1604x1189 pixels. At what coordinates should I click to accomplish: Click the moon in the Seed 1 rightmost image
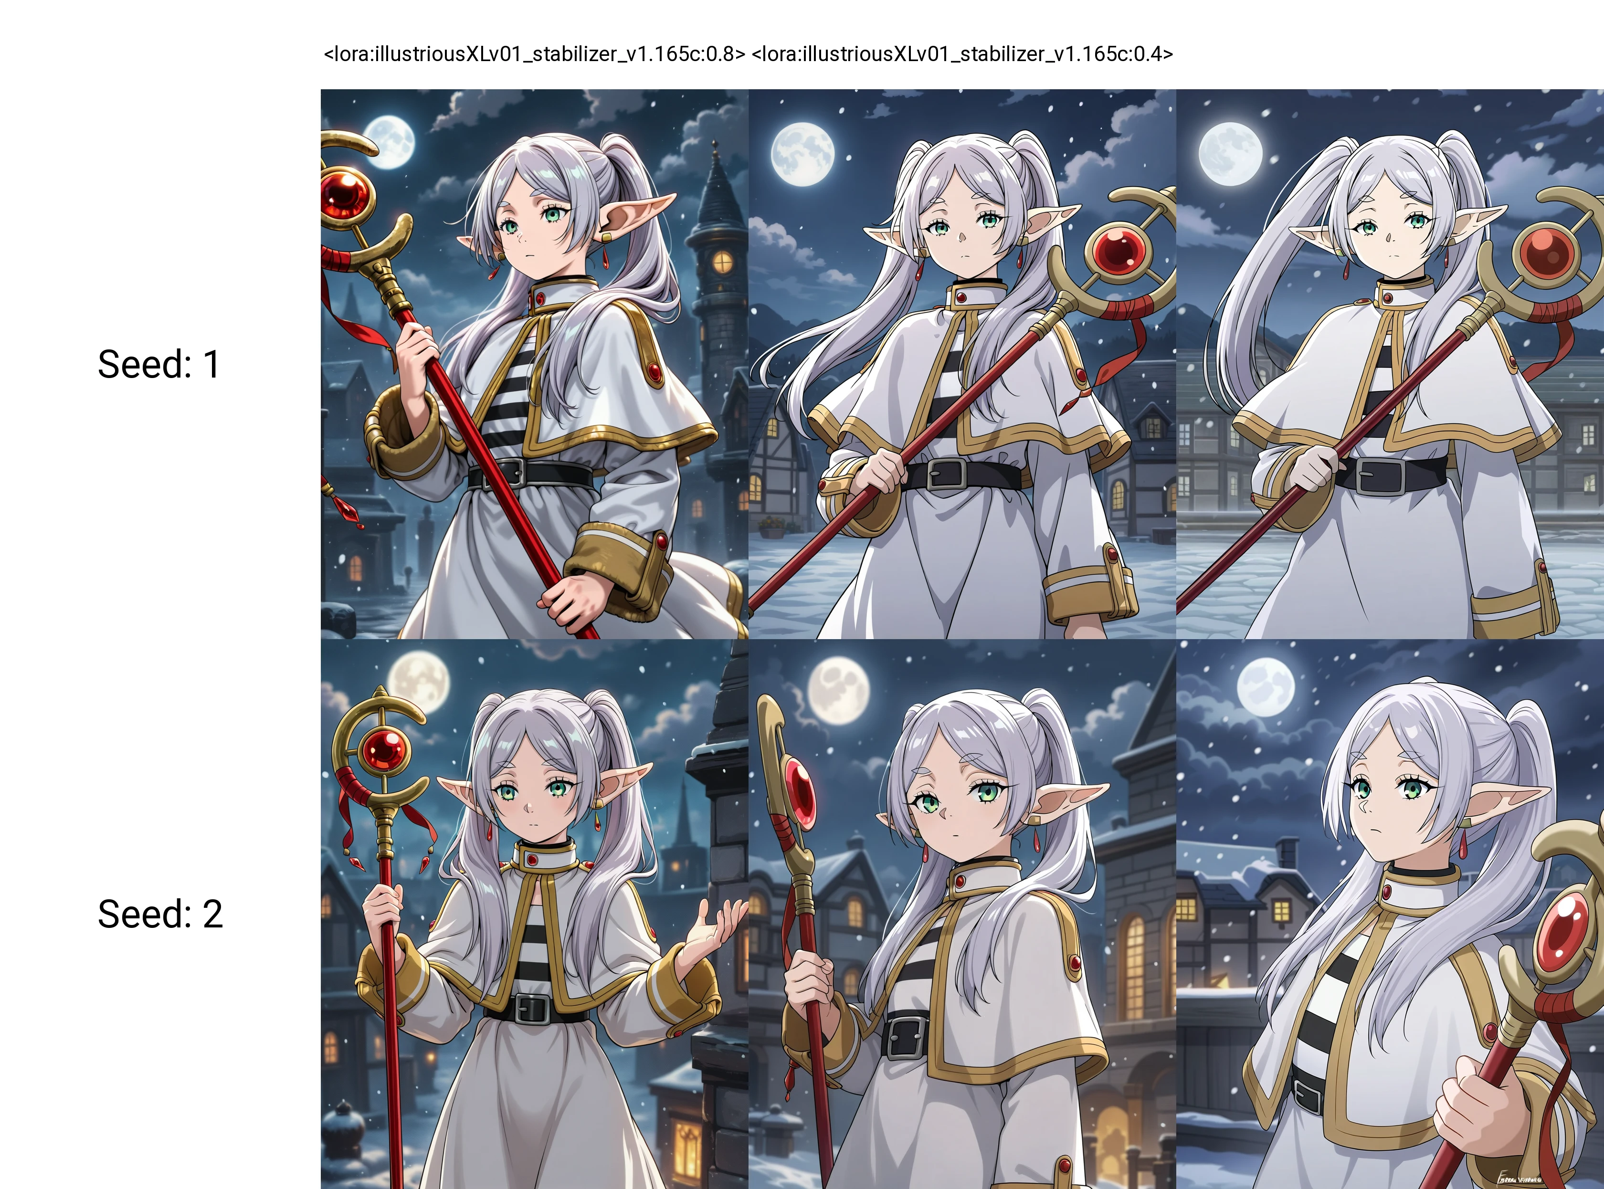click(x=1230, y=154)
